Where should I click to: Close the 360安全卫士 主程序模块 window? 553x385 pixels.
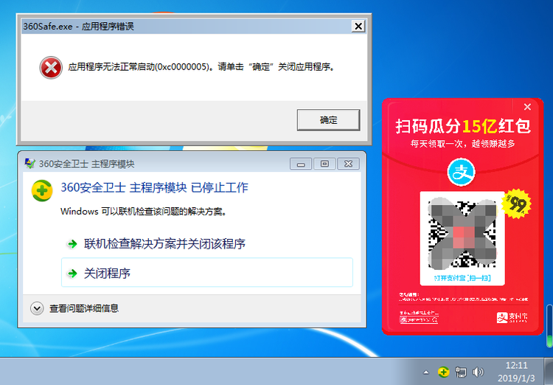pyautogui.click(x=349, y=164)
